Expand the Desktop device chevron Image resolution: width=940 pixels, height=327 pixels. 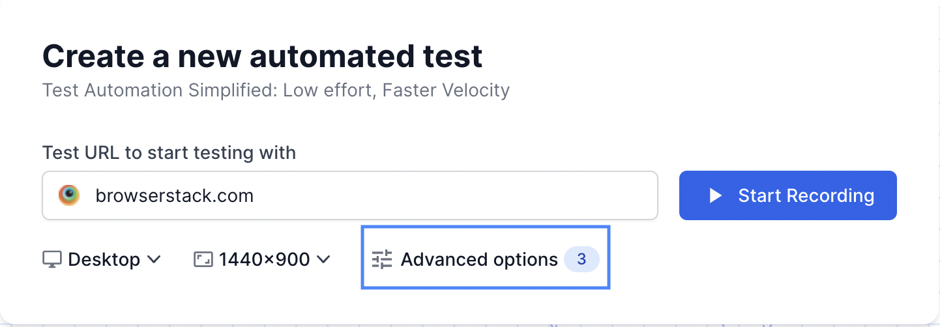click(x=154, y=259)
